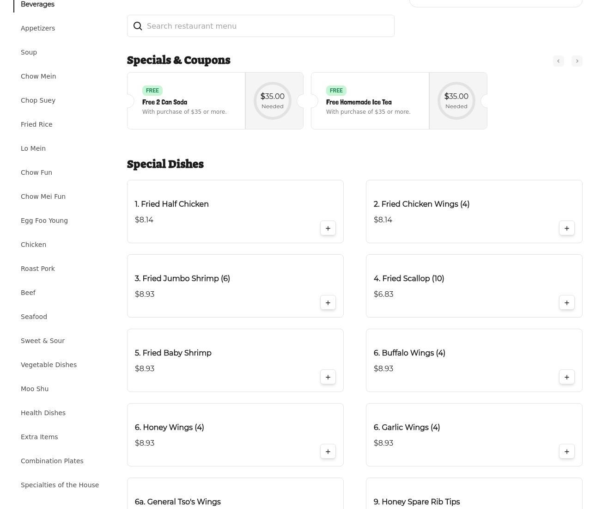Navigate to Combination Plates category

coord(52,461)
